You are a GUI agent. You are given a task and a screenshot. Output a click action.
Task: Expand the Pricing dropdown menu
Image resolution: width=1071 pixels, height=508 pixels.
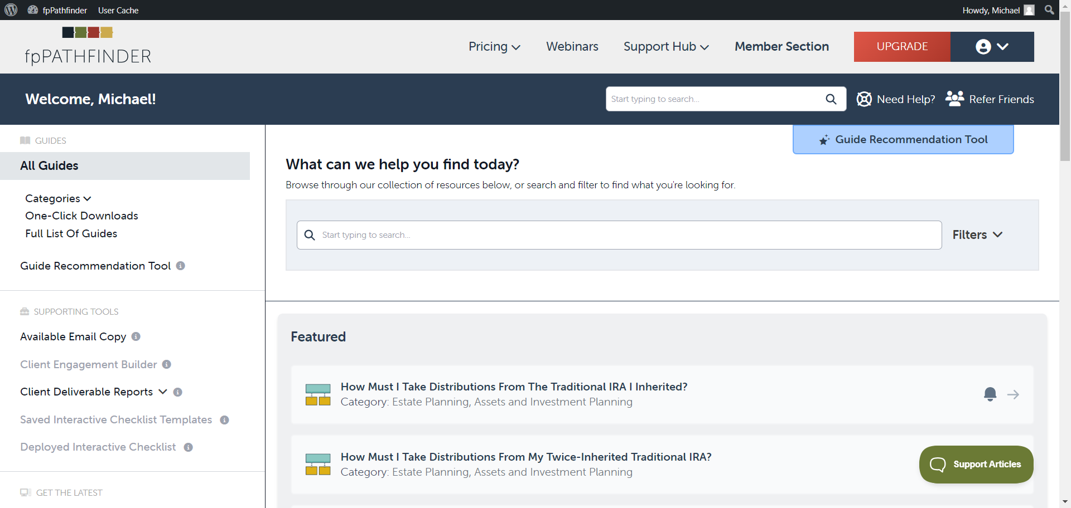[494, 47]
